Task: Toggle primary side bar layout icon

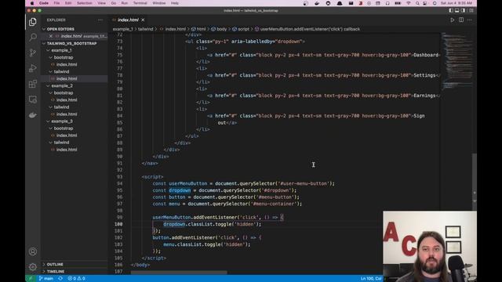Action: [451, 10]
